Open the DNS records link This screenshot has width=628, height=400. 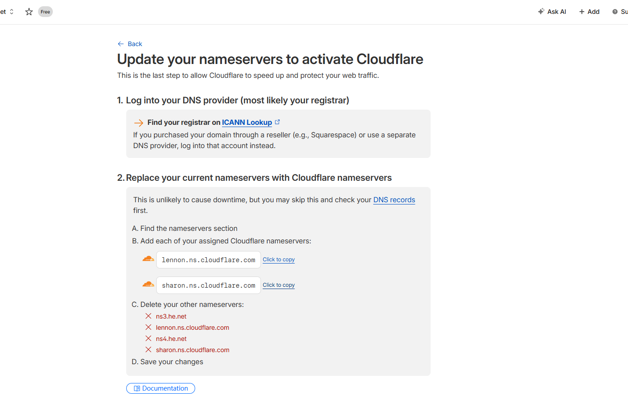394,200
